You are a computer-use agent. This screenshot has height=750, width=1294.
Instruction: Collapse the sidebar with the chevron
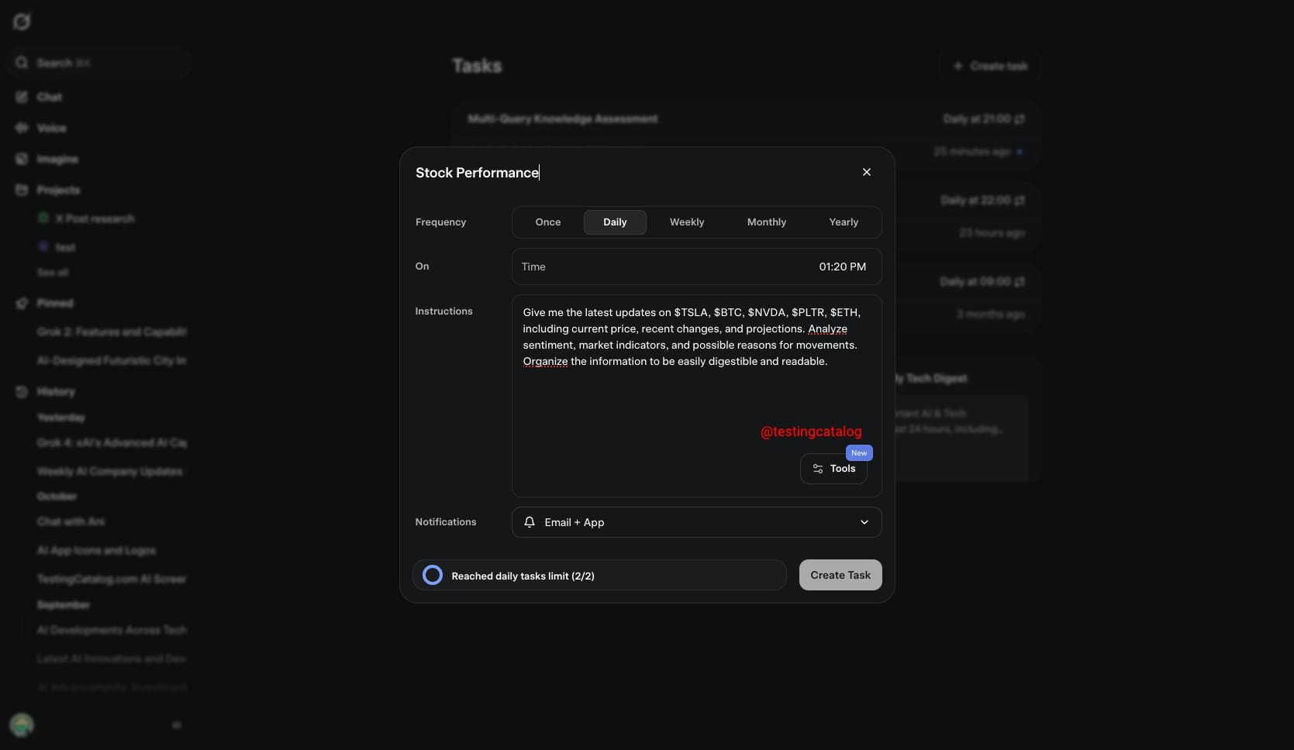coord(177,725)
